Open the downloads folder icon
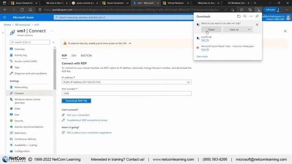 [x=239, y=16]
